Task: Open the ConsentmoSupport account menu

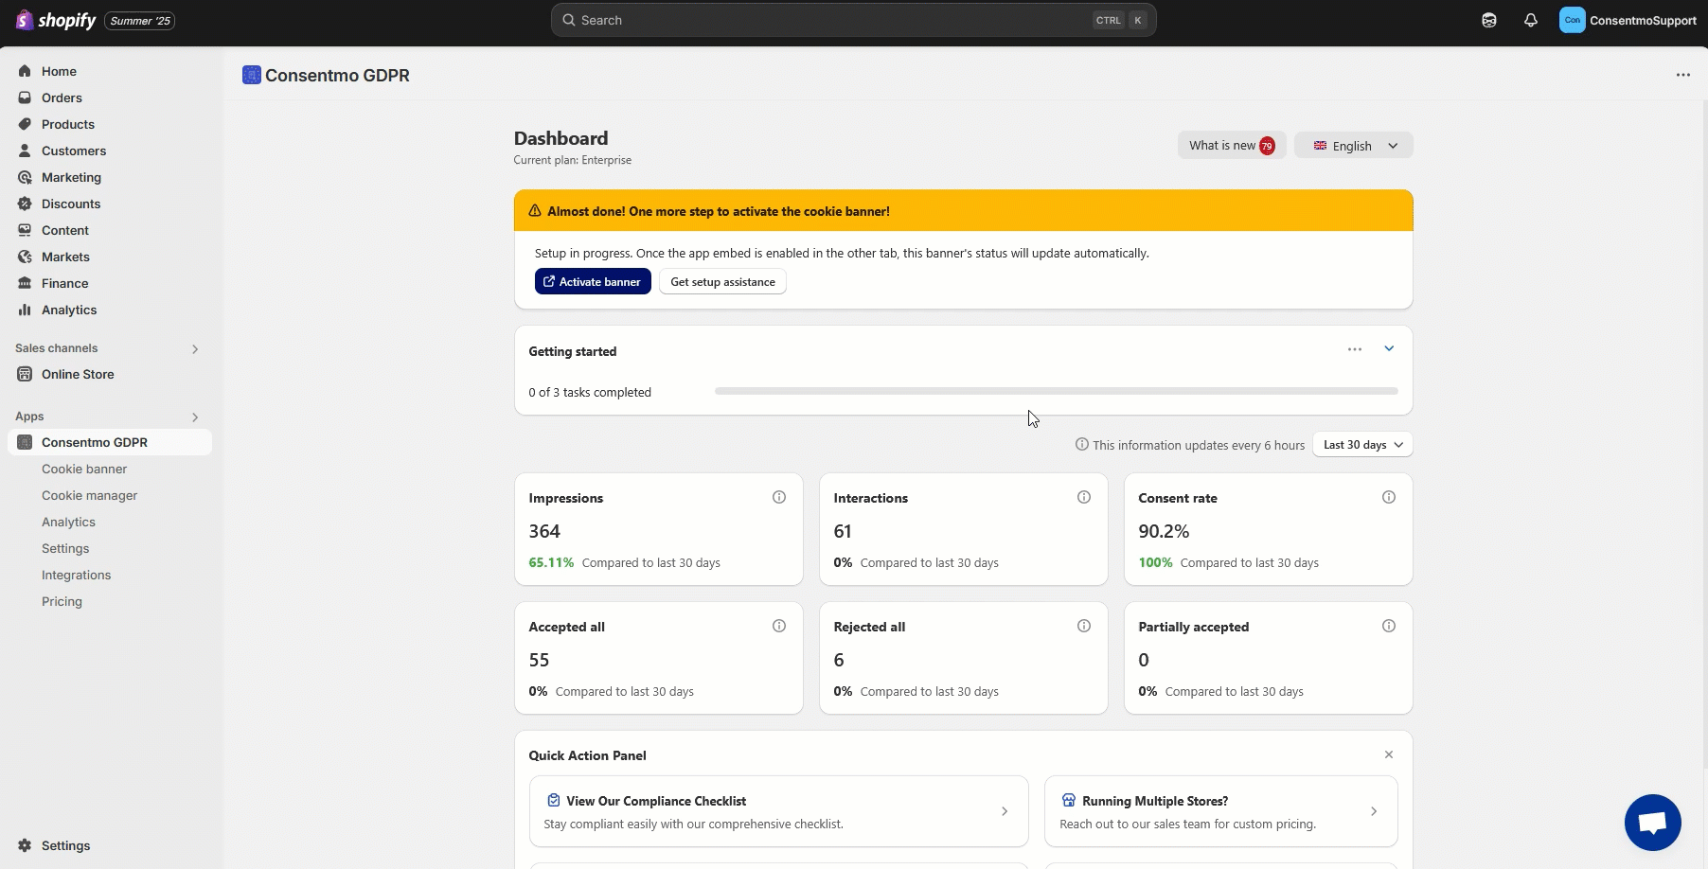Action: click(x=1628, y=20)
